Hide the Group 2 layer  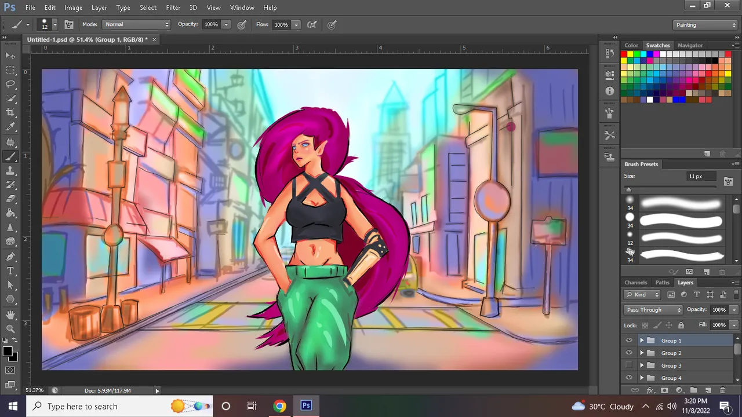coord(629,353)
